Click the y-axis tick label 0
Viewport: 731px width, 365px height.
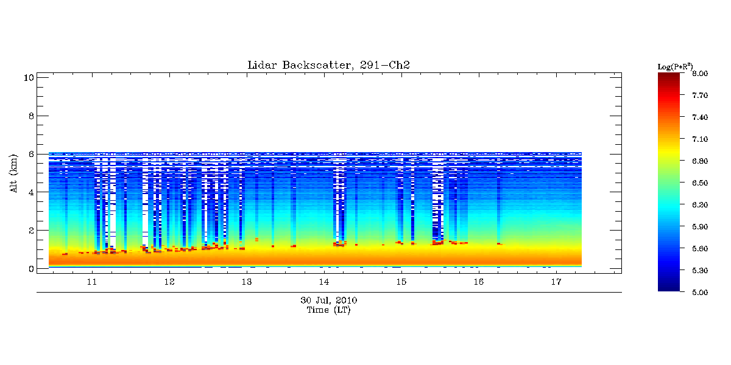[30, 268]
